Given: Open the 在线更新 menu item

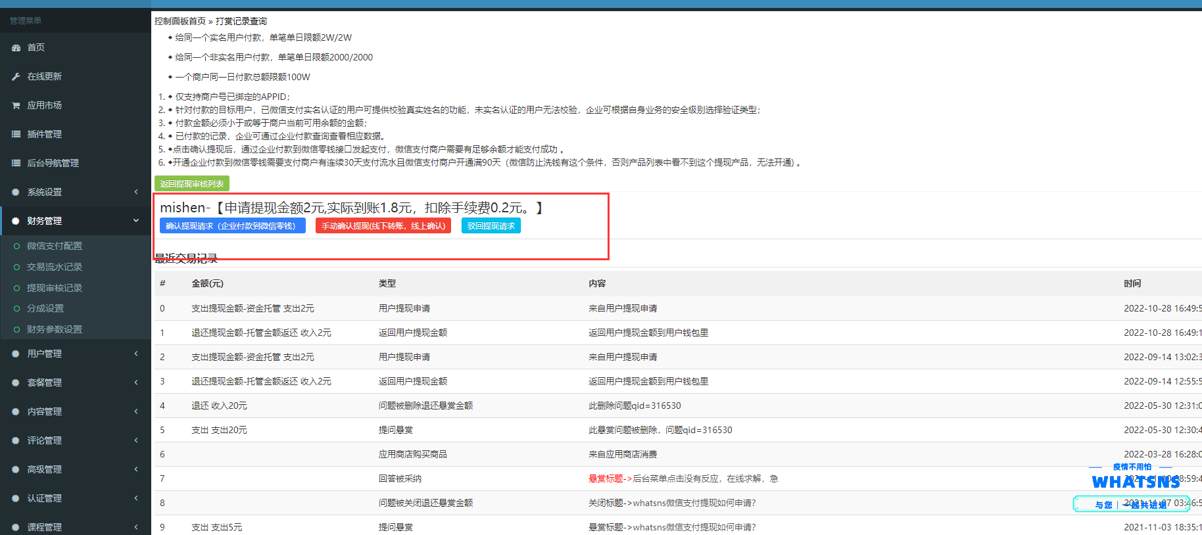Looking at the screenshot, I should (44, 76).
